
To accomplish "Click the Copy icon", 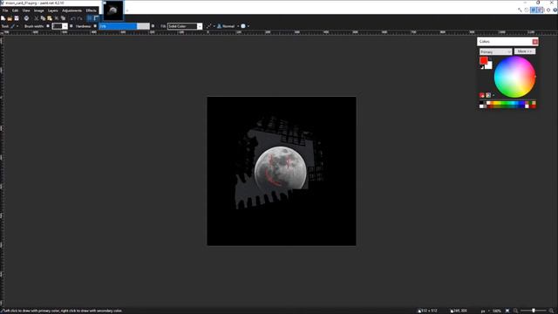I will [x=43, y=18].
